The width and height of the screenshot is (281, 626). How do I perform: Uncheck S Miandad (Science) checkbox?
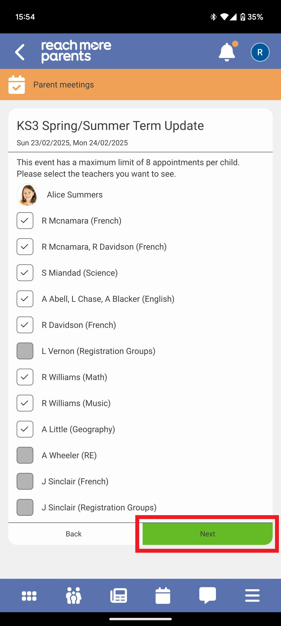click(x=25, y=273)
